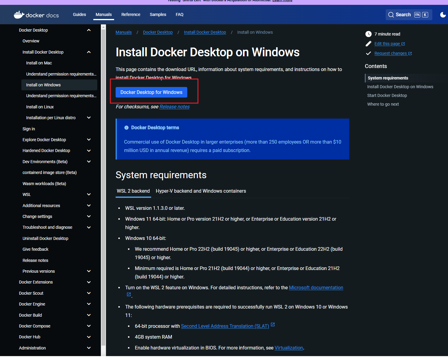The width and height of the screenshot is (448, 357).
Task: Open Overview in sidebar
Action: coord(31,41)
